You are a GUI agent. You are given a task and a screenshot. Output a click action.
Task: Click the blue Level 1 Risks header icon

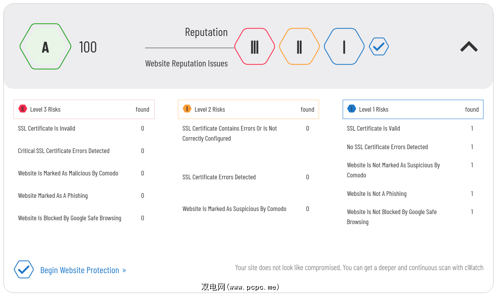click(x=352, y=109)
